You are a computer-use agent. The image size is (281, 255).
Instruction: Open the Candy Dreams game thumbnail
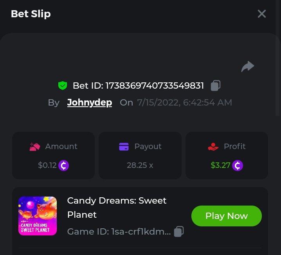coord(38,216)
